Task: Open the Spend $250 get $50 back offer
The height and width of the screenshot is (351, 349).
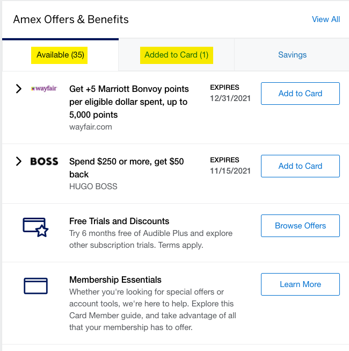Action: coord(127,168)
